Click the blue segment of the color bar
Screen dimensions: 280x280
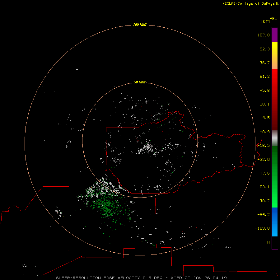(x=275, y=222)
